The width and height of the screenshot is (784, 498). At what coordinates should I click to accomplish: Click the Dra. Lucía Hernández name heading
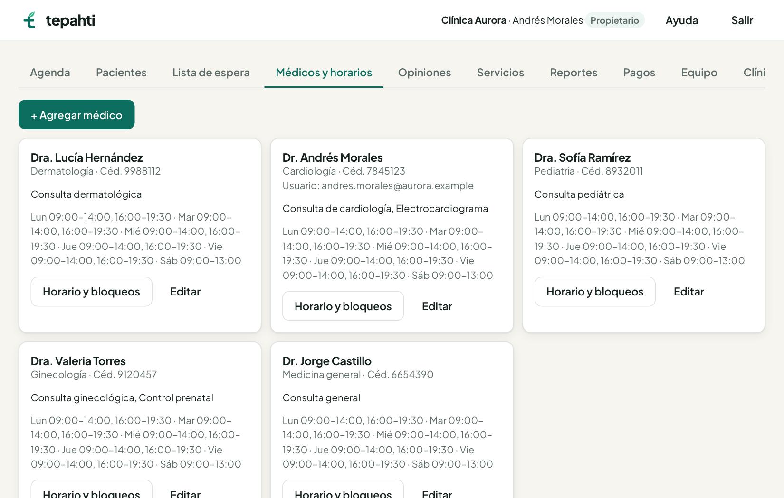point(87,157)
